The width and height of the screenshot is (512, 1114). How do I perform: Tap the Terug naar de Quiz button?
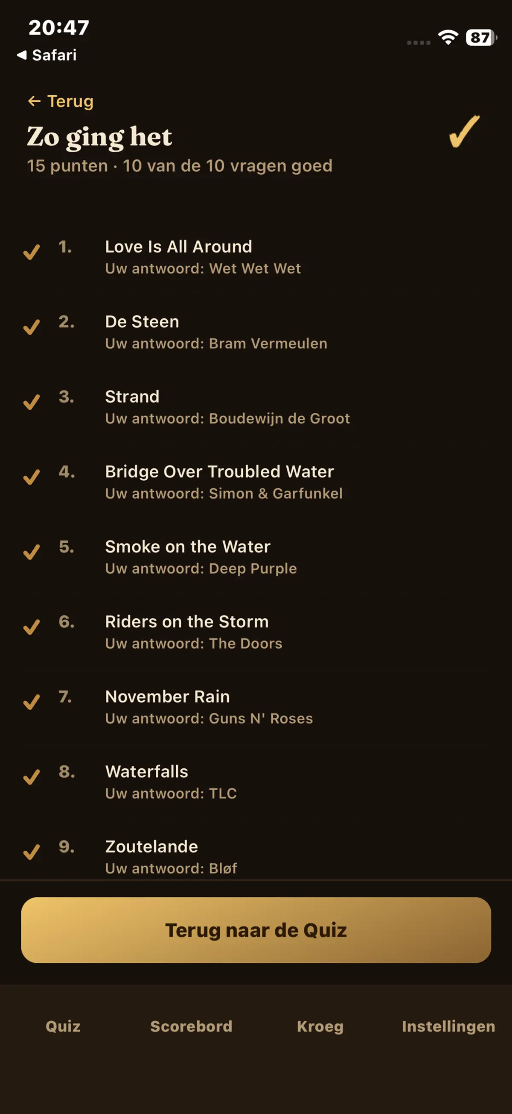256,930
